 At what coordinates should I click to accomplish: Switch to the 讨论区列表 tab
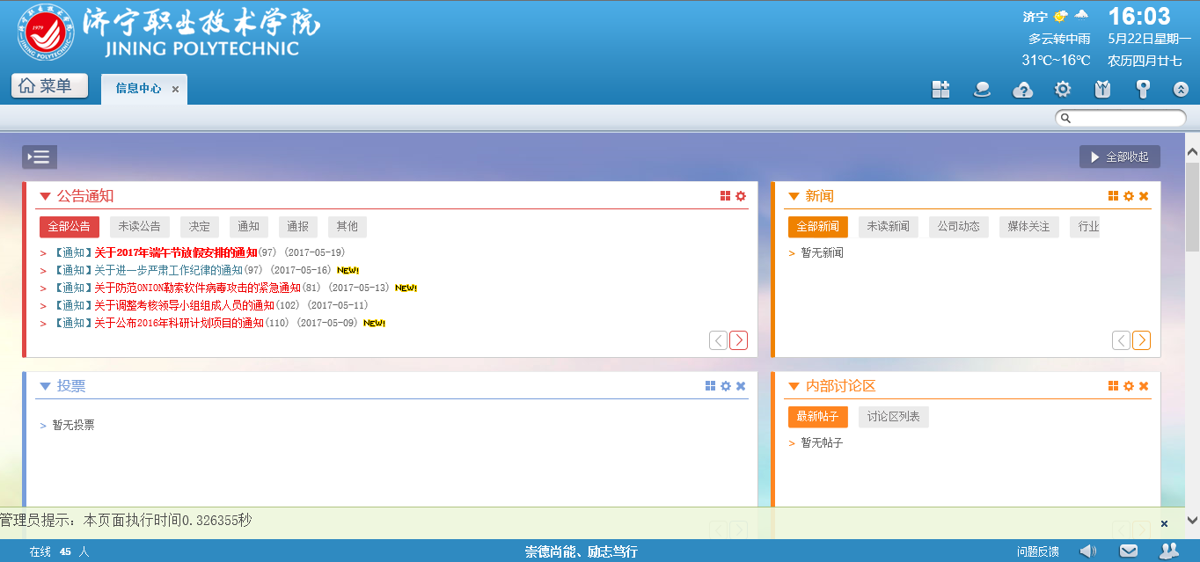point(893,417)
